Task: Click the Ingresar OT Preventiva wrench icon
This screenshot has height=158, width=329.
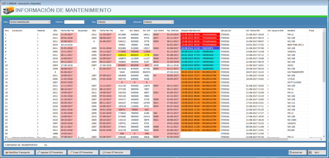Action: pos(39,152)
